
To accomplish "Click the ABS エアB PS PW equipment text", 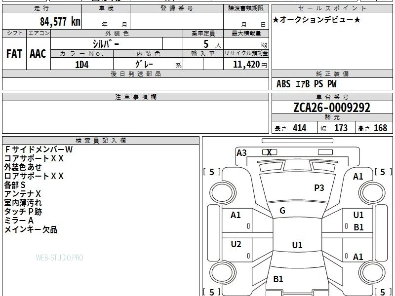I will click(306, 84).
